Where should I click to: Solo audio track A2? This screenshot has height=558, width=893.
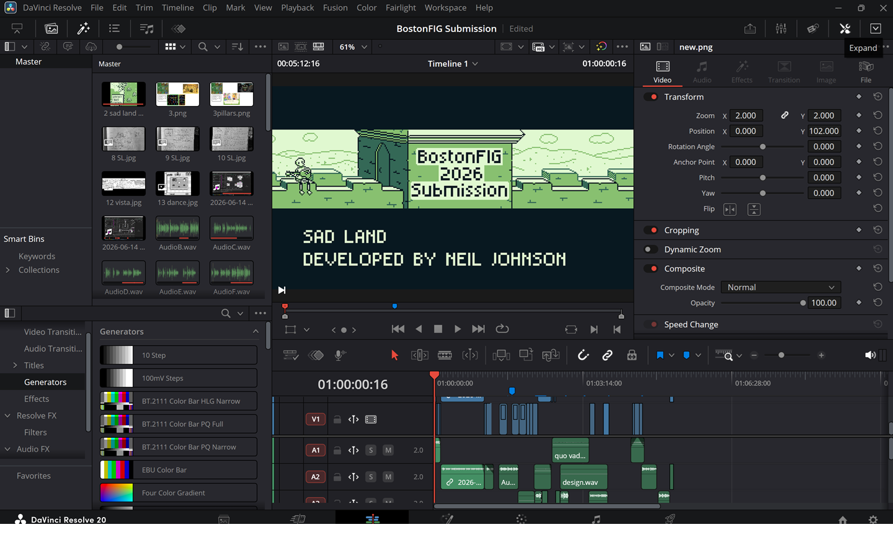[371, 477]
